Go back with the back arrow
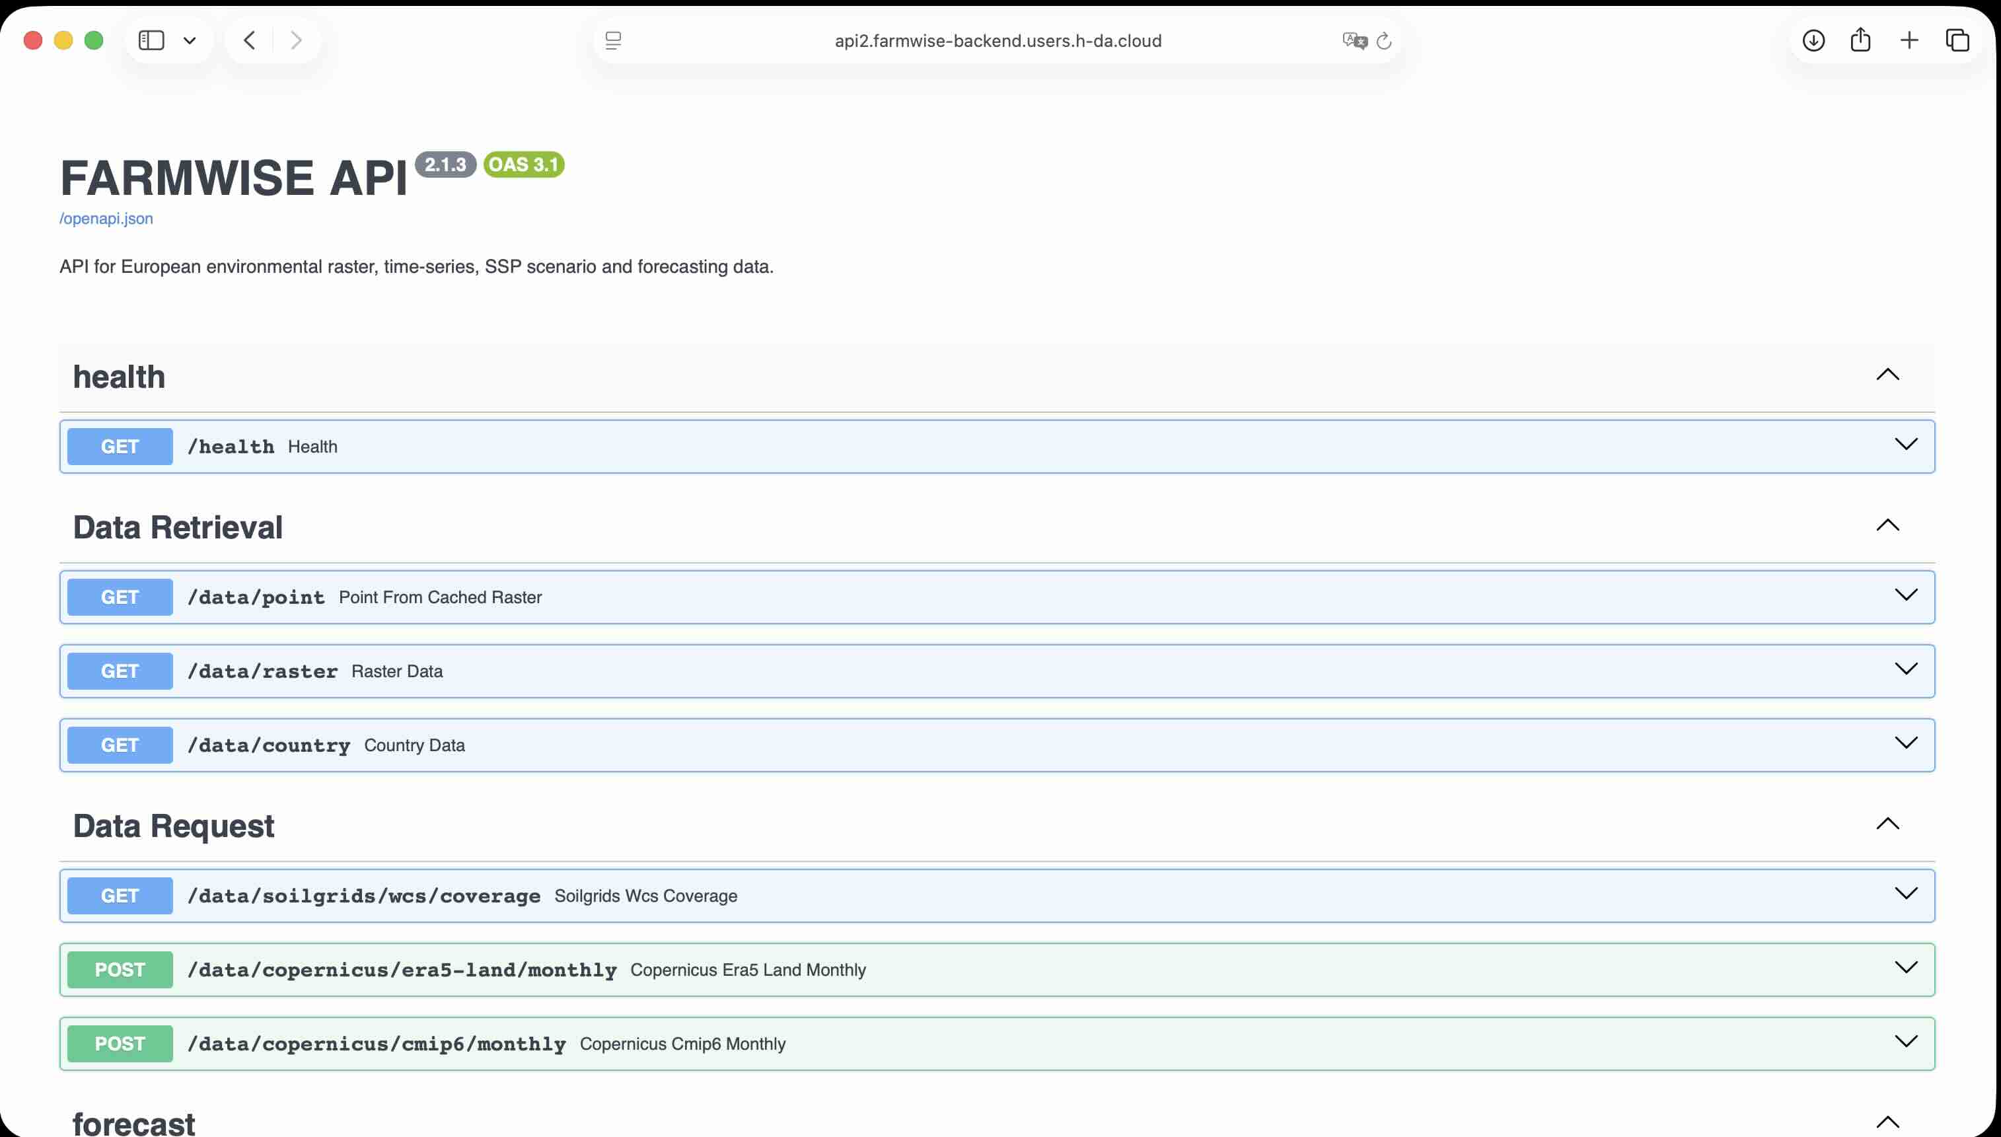The width and height of the screenshot is (2001, 1137). click(249, 40)
